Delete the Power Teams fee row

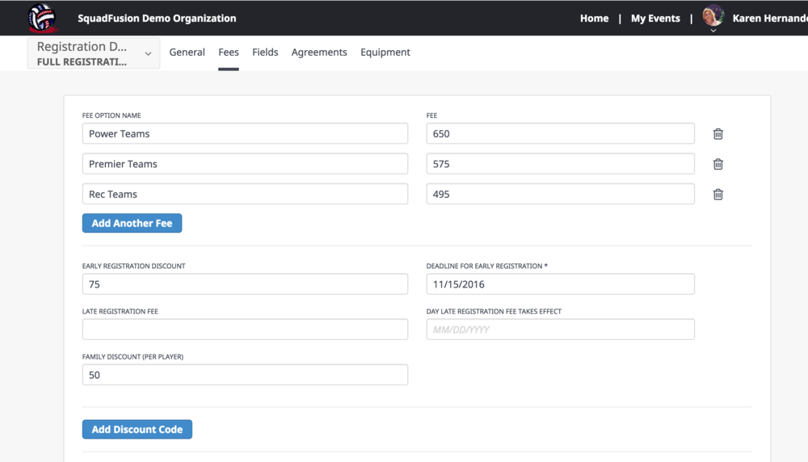point(718,134)
